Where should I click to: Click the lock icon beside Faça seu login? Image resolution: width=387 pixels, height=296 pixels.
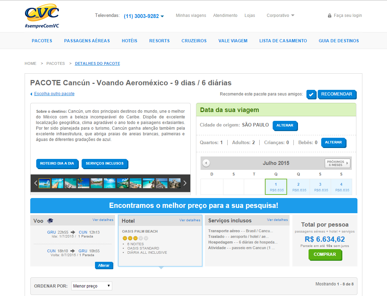[330, 16]
